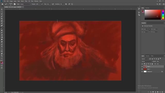Click Create new group folder icon
This screenshot has width=165, height=93.
(x=158, y=92)
